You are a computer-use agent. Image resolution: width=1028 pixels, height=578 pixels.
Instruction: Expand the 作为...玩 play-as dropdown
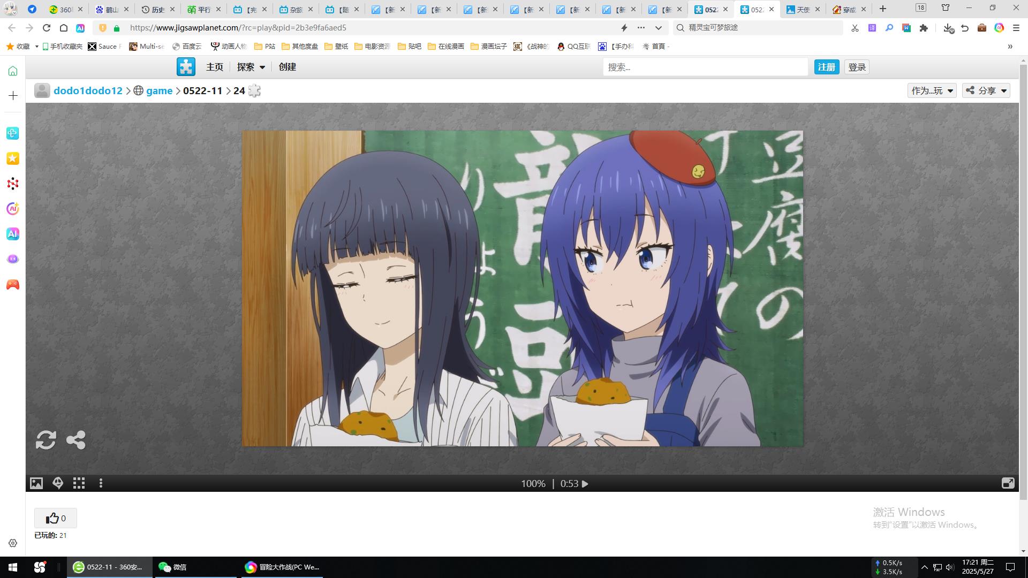point(932,90)
